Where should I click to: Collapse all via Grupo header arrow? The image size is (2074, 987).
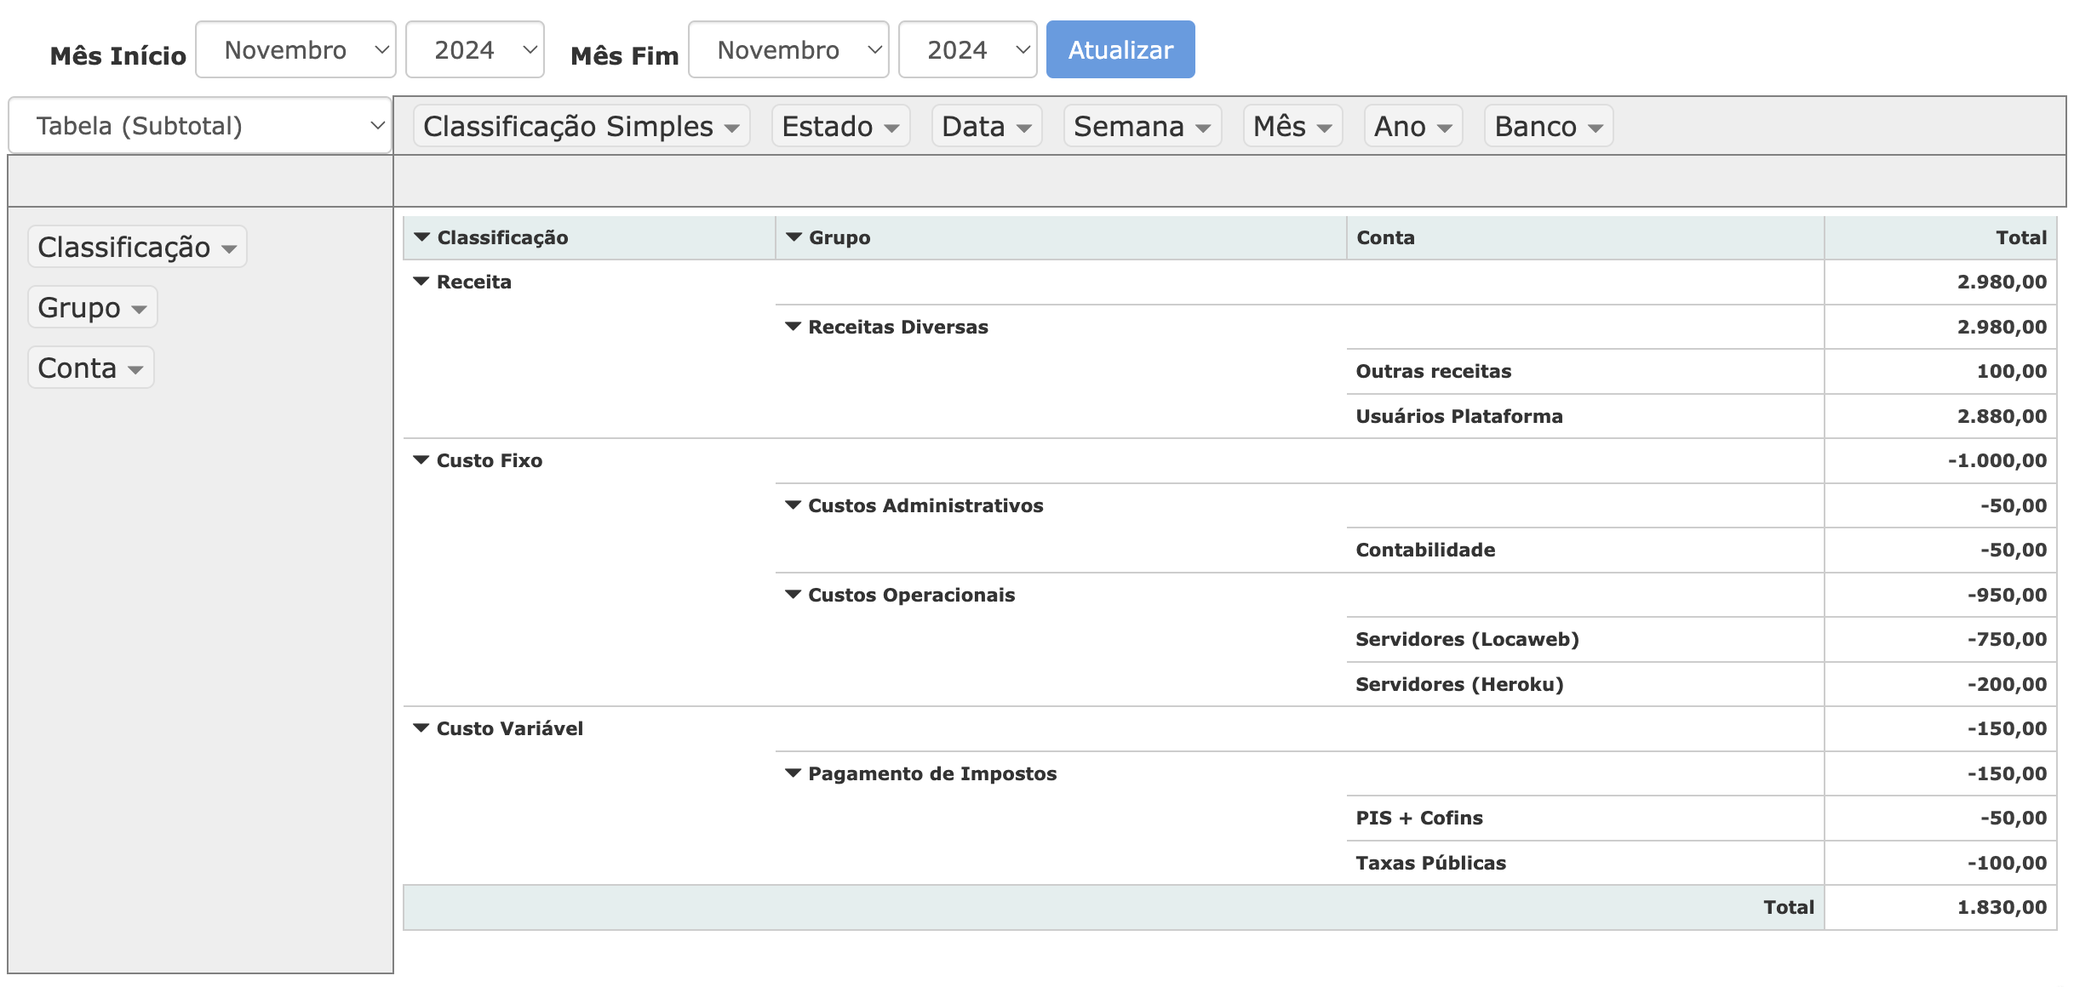click(x=794, y=237)
